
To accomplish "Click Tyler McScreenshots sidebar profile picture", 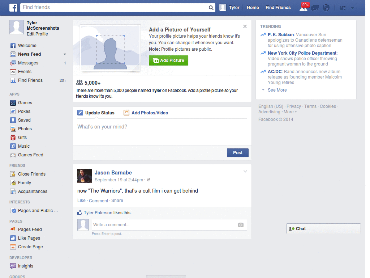I will 17,27.
